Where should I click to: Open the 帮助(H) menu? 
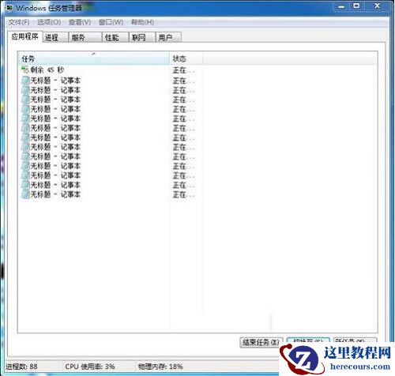[142, 22]
